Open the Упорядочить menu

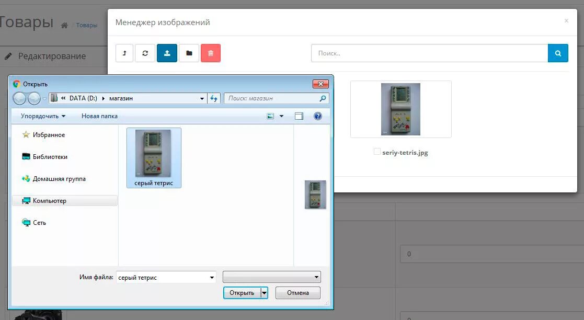coord(43,116)
